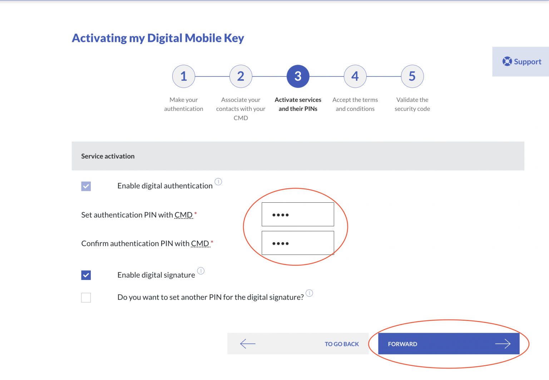This screenshot has width=549, height=380.
Task: Click 'Activating my Digital Mobile Key' heading
Action: [158, 38]
